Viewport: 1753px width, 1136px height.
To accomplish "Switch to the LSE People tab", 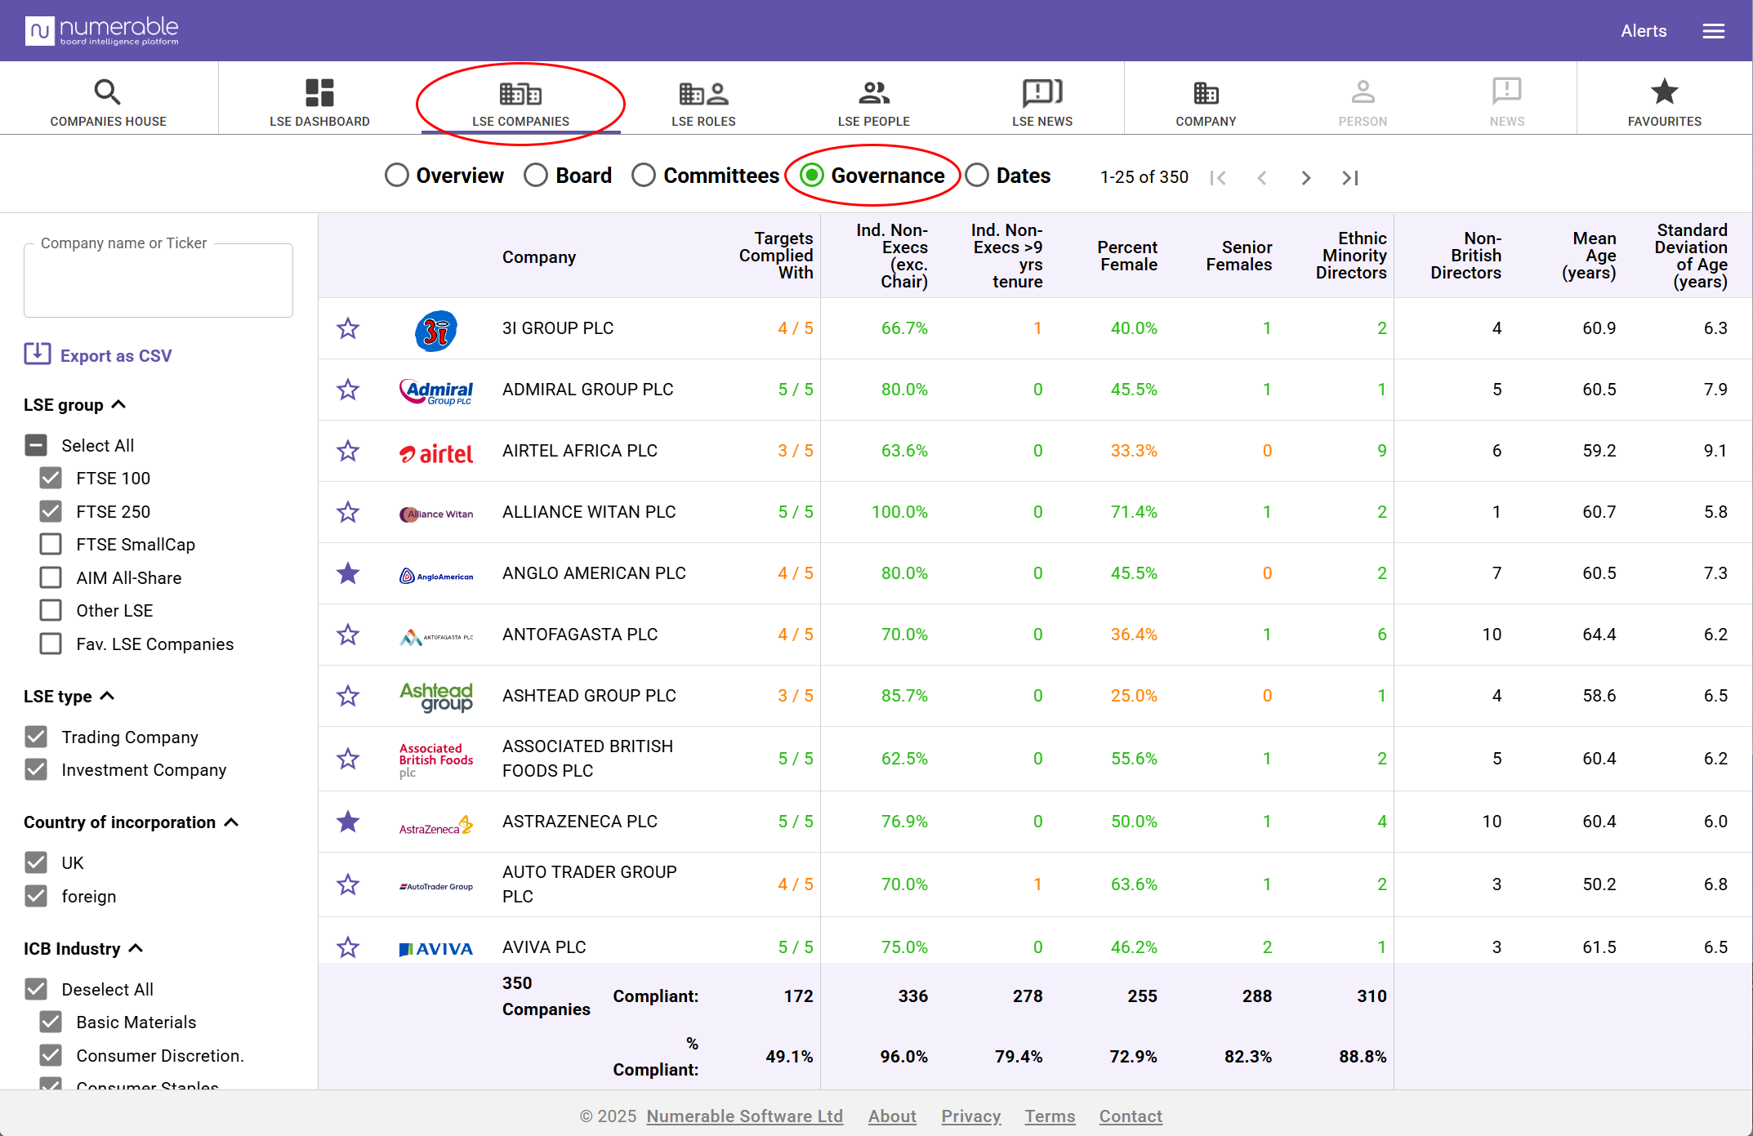I will pos(873,102).
